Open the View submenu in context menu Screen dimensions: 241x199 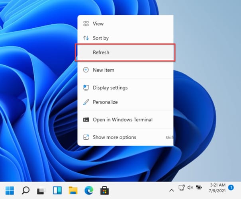[125, 23]
